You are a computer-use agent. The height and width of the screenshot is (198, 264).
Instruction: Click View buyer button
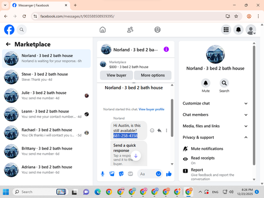117,75
